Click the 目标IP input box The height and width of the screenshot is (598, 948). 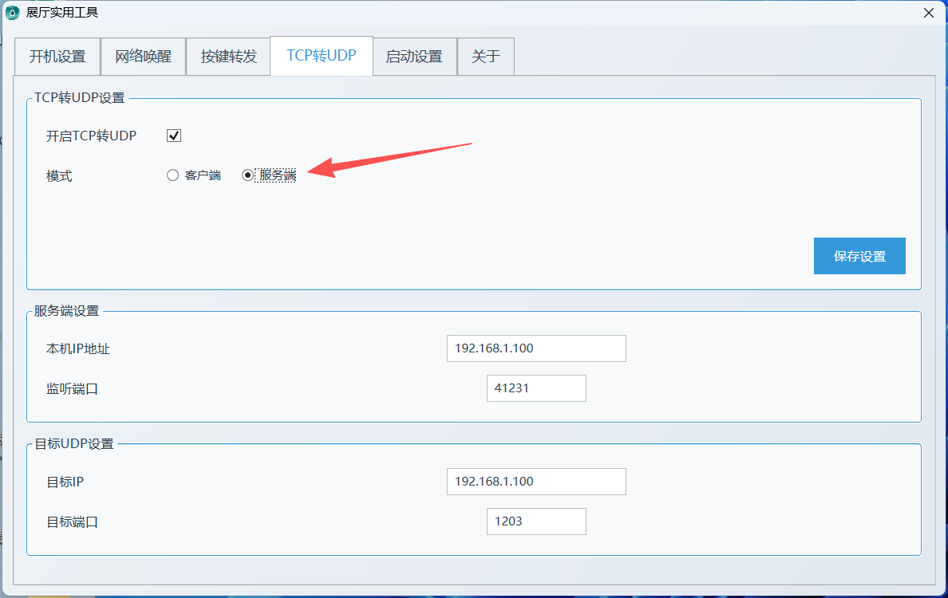coord(536,482)
